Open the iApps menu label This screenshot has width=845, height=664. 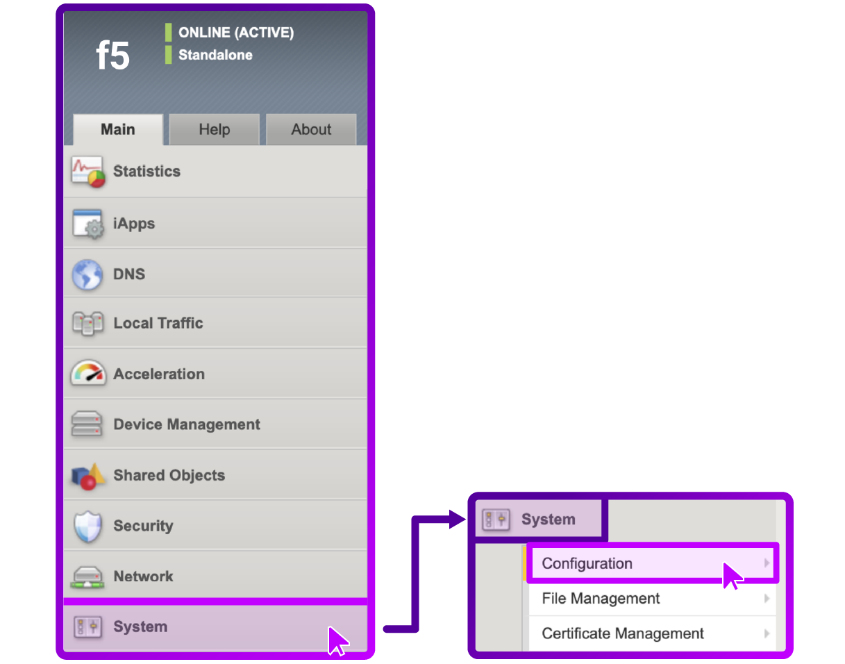point(134,224)
